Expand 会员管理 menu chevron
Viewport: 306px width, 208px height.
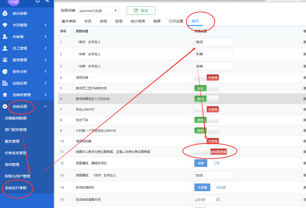click(46, 25)
